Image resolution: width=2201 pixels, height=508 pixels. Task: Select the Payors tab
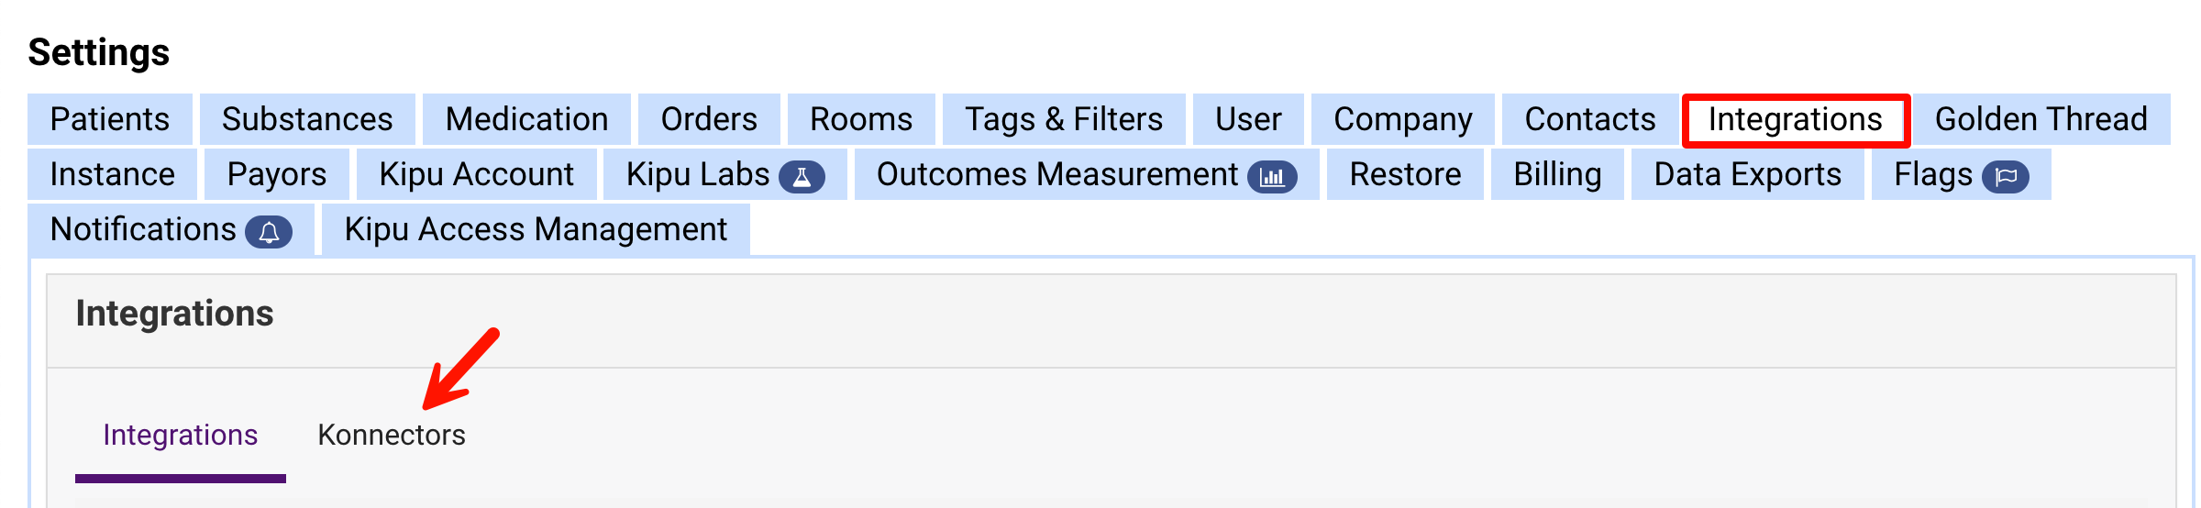coord(276,174)
